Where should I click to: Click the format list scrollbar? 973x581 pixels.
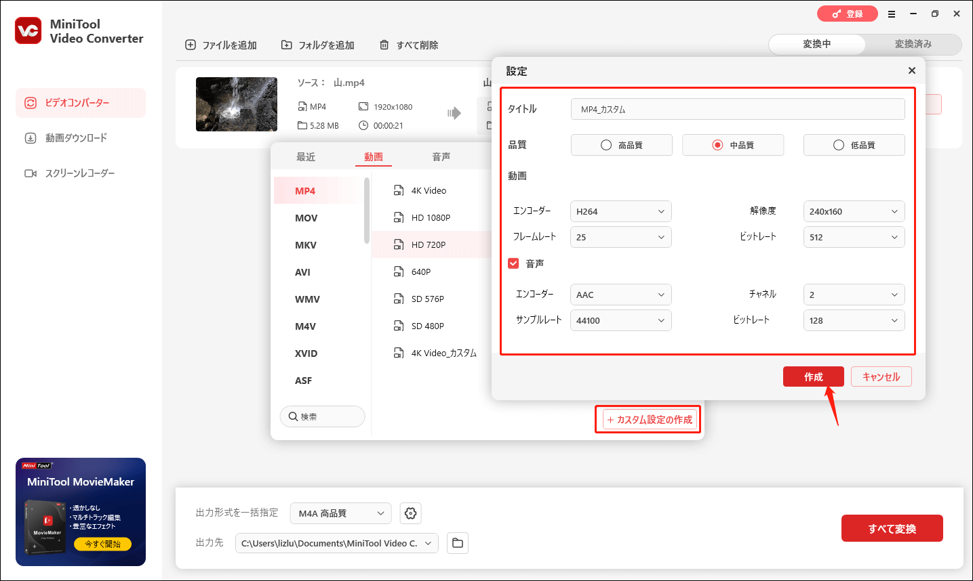pos(367,211)
